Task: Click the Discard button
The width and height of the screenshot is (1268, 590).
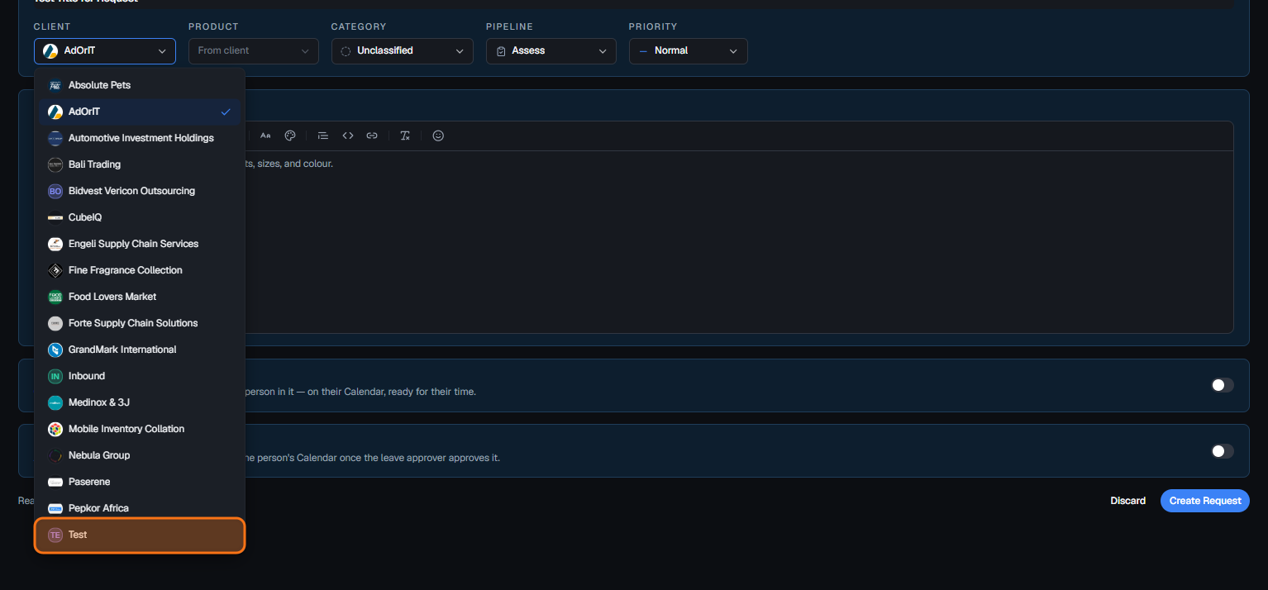Action: (1127, 501)
